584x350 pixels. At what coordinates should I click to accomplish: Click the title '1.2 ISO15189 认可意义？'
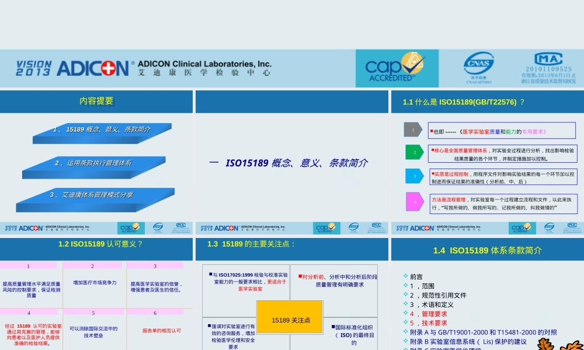[x=100, y=244]
